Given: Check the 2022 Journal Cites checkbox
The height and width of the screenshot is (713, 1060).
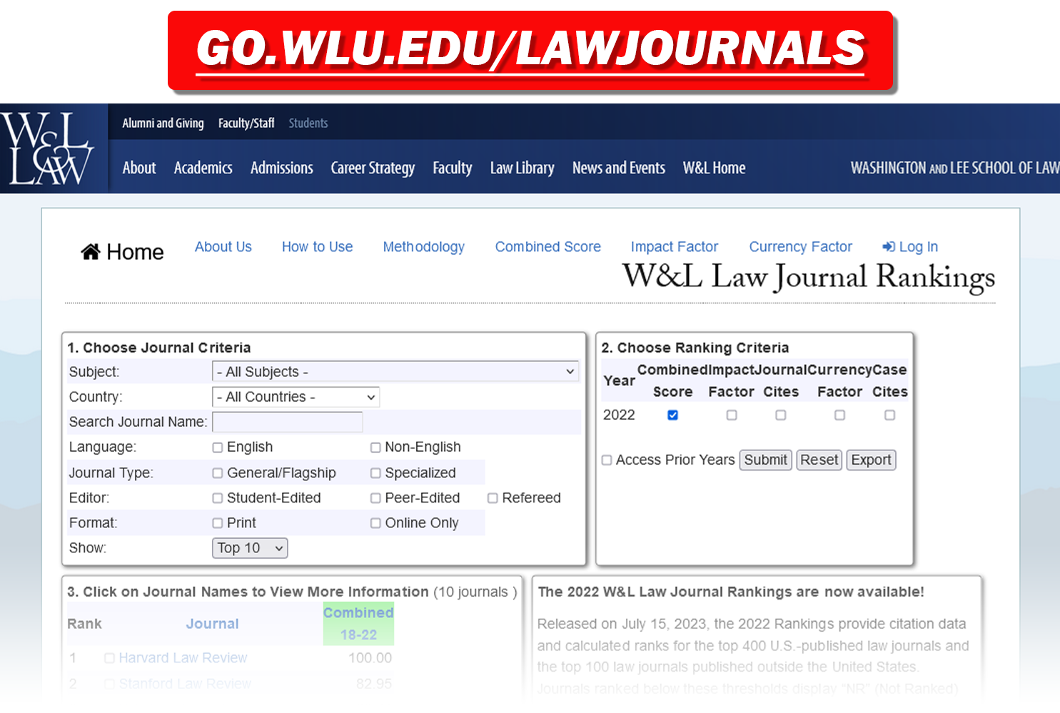Looking at the screenshot, I should pyautogui.click(x=781, y=415).
